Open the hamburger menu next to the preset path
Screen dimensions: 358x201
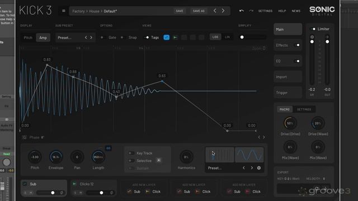64,11
